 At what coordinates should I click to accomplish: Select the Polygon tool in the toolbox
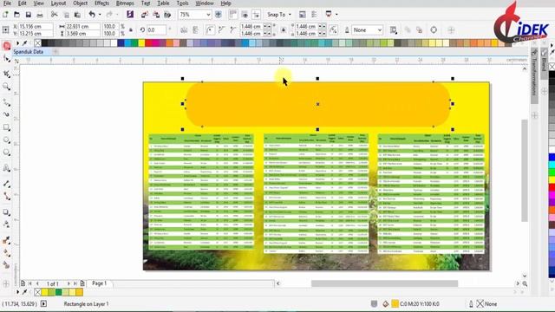(x=6, y=153)
